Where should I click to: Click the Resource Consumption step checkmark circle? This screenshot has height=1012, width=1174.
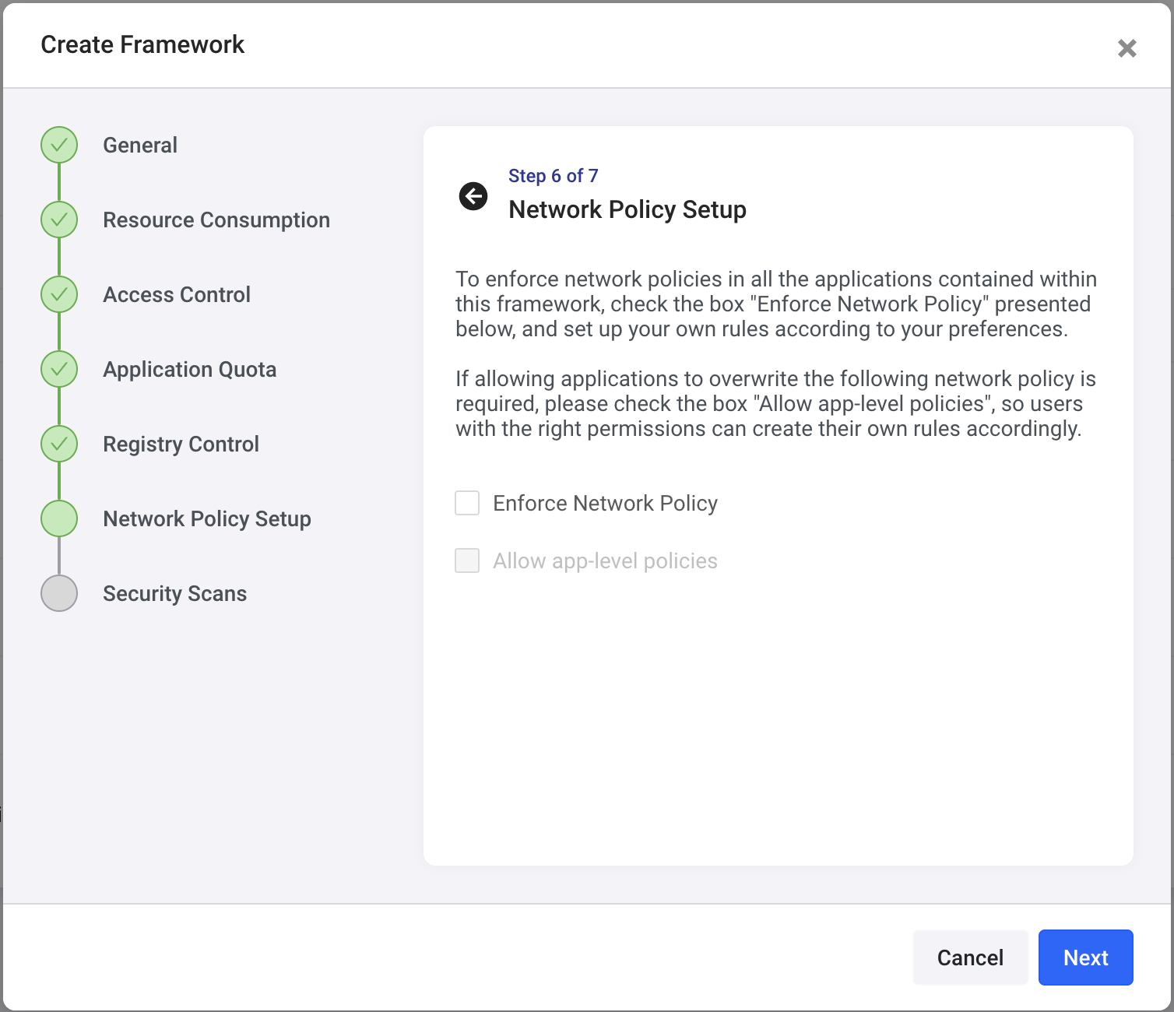point(59,220)
